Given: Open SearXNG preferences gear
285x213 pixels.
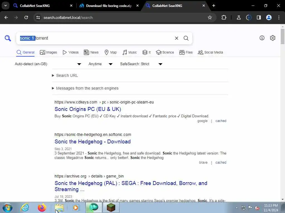Looking at the screenshot, I should click(273, 38).
